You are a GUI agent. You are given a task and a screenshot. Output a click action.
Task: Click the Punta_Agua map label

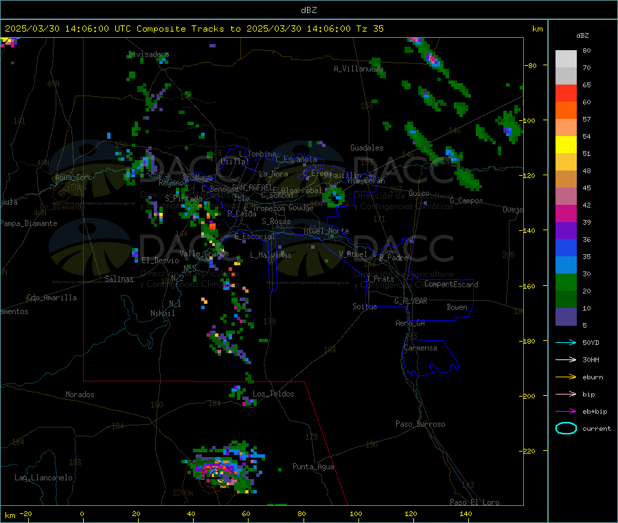pyautogui.click(x=313, y=467)
